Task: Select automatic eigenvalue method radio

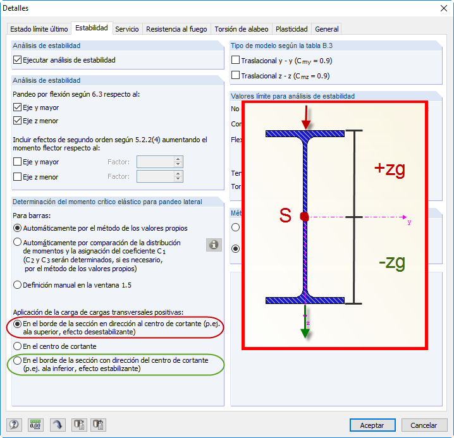Action: [17, 228]
